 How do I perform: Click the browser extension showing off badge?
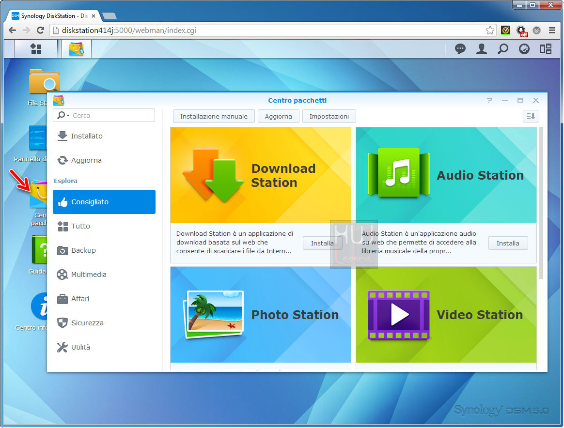tap(521, 31)
